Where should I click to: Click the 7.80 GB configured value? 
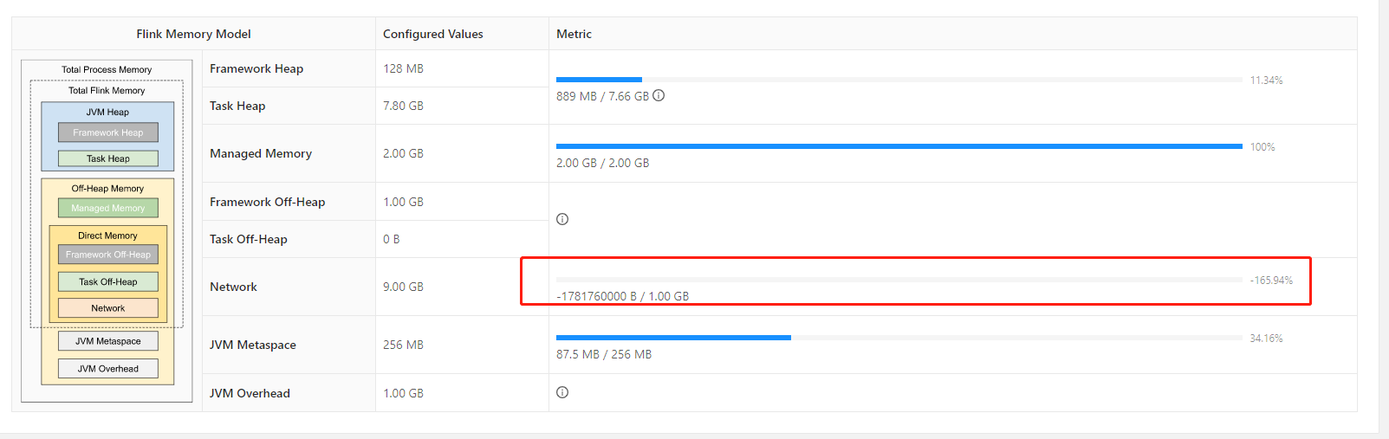(x=403, y=106)
